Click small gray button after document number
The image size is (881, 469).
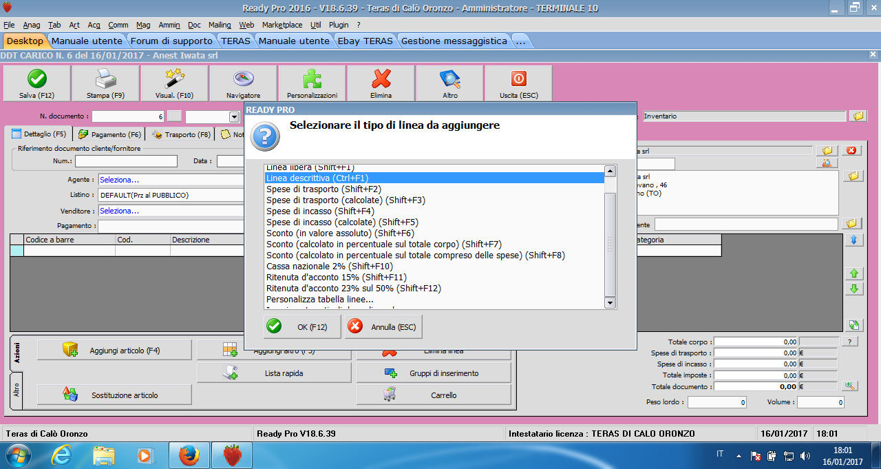[175, 117]
